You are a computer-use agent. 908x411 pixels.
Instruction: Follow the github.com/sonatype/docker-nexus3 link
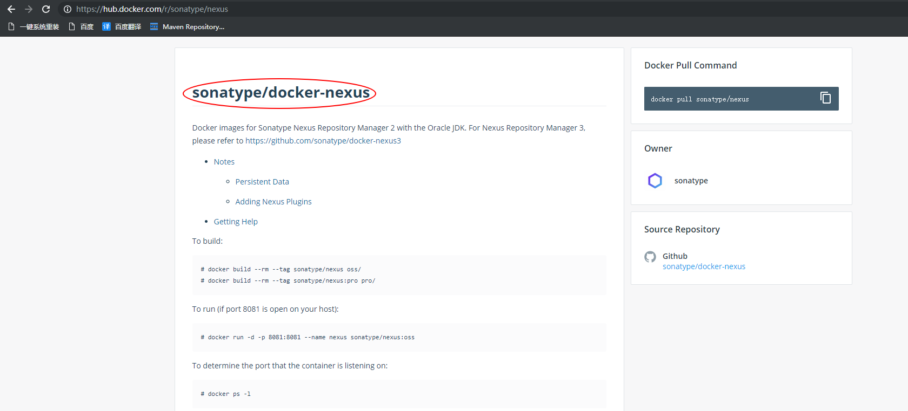323,141
